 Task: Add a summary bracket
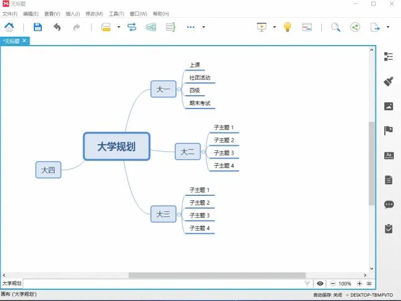[x=170, y=27]
